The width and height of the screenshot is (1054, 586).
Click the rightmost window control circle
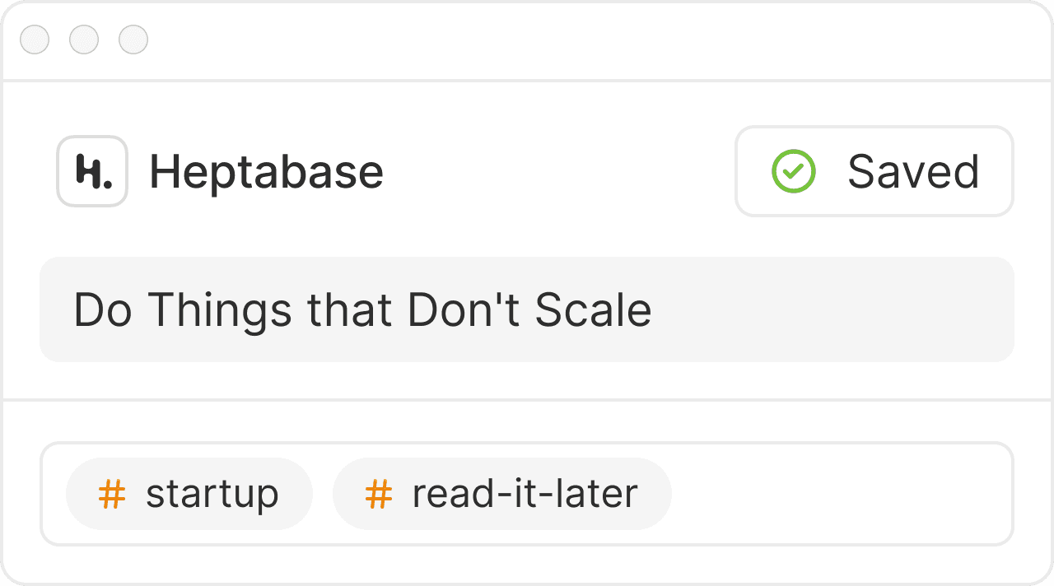click(133, 40)
